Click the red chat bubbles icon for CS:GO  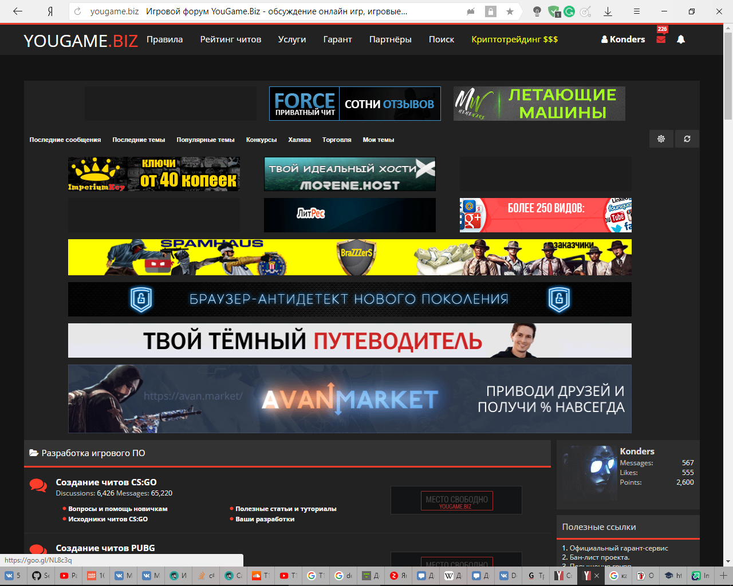38,485
